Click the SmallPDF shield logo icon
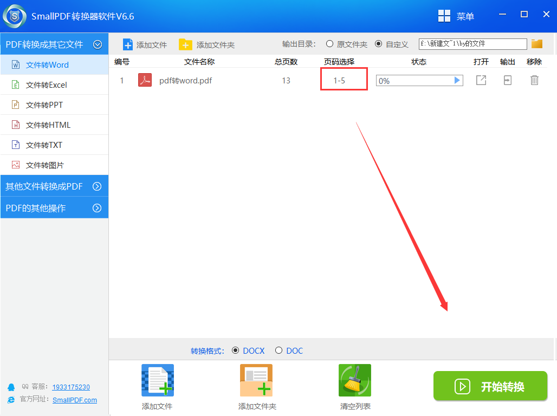The height and width of the screenshot is (416, 557). coord(15,16)
